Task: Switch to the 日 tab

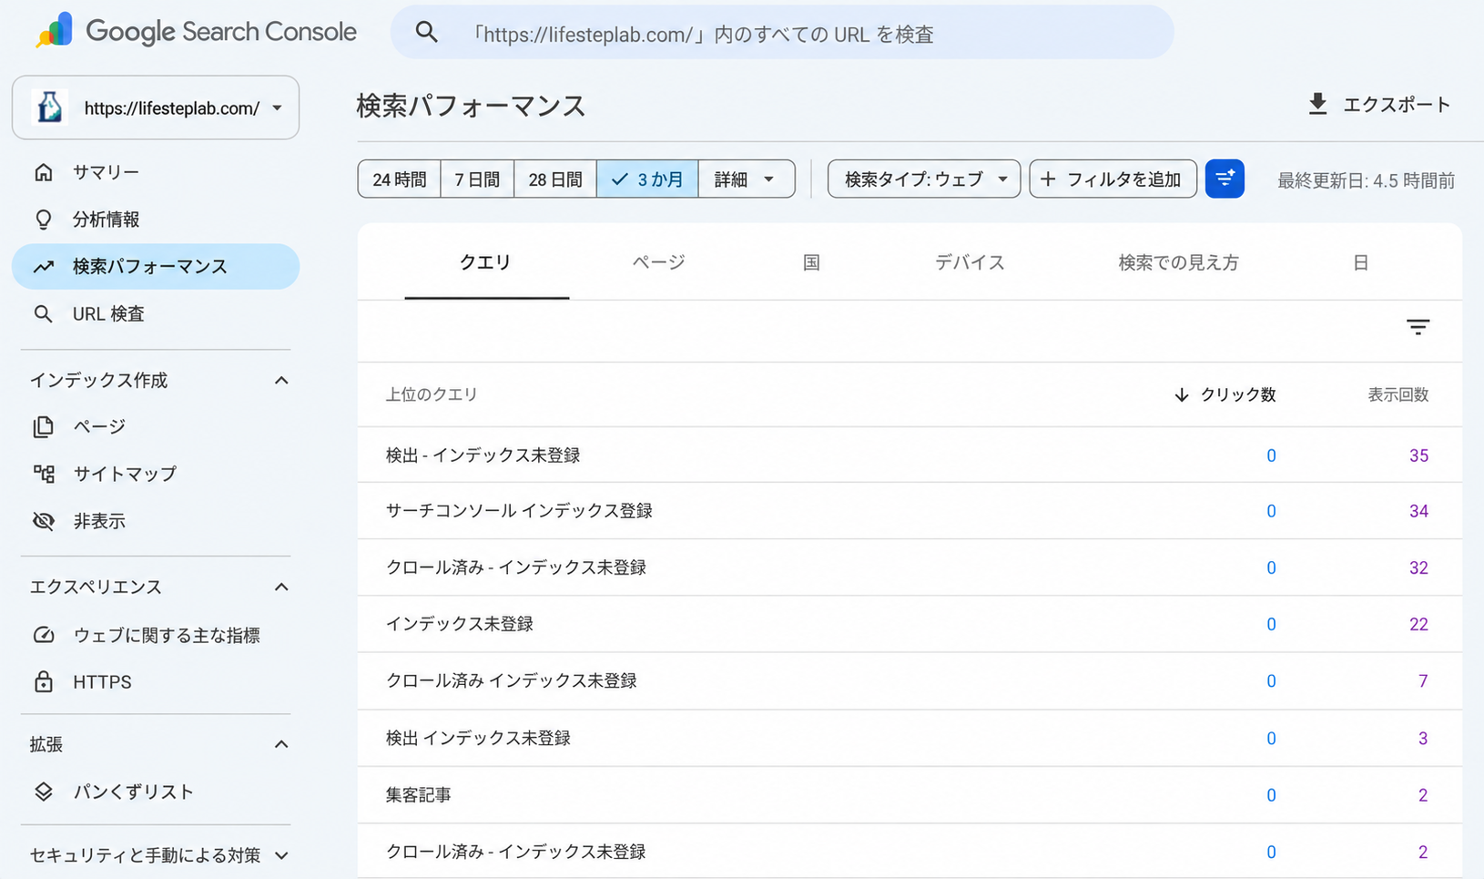Action: pos(1360,262)
